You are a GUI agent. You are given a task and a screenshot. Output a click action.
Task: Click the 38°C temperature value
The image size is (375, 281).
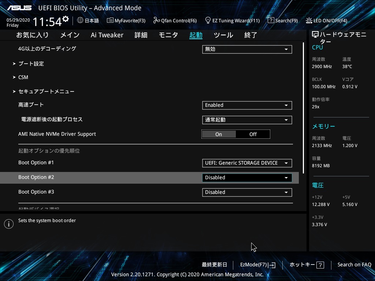(347, 67)
